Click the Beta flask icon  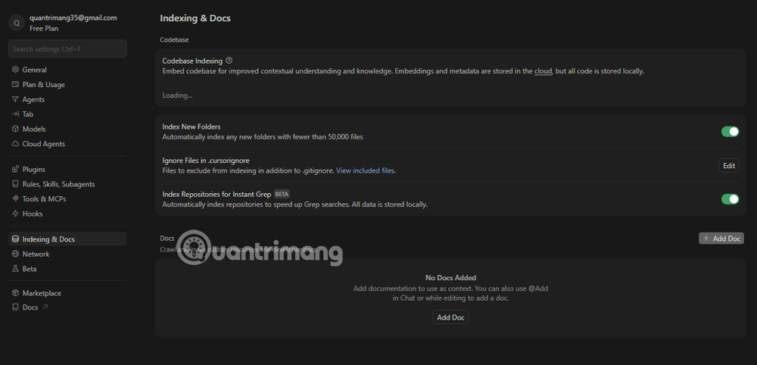15,269
